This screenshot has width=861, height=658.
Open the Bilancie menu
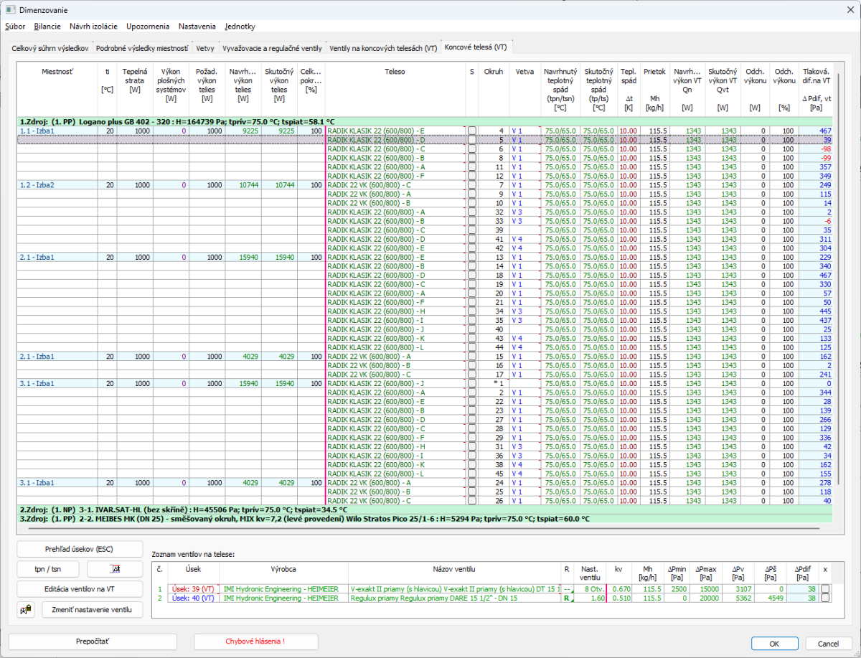(47, 27)
